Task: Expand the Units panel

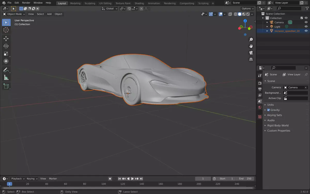Action: (270, 105)
